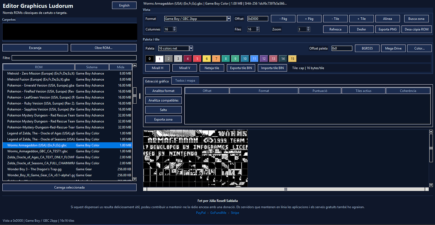Open the Stripe donation link
The image size is (435, 225).
click(235, 213)
